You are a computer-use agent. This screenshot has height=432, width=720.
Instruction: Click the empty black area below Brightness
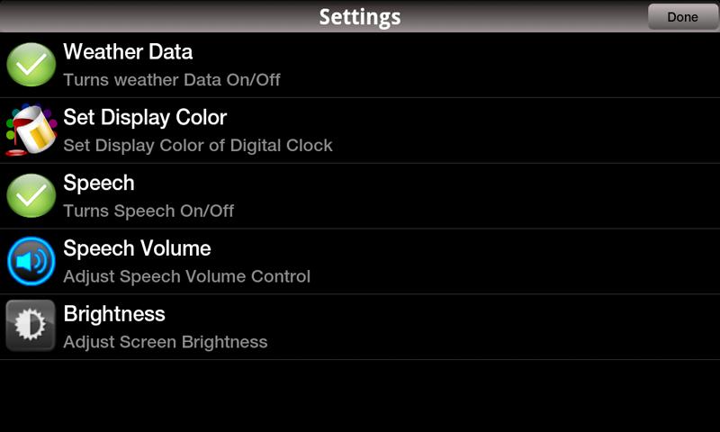pos(360,396)
